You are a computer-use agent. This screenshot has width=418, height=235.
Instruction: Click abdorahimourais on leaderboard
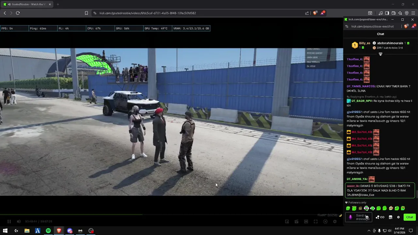tap(391, 43)
